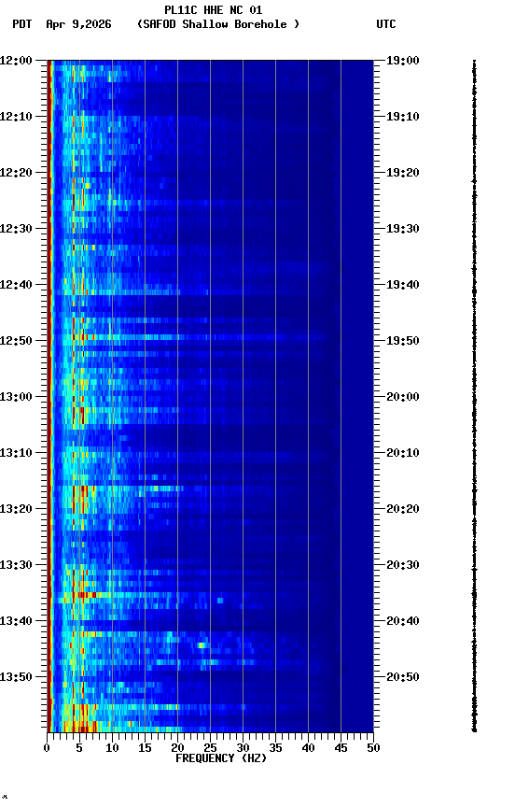Click the 15 Hz frequency tick label
Screen dimensions: 515x807
[x=145, y=748]
